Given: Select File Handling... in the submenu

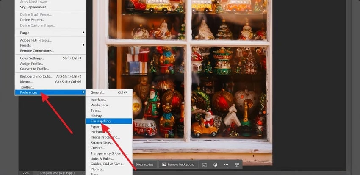Looking at the screenshot, I should [109, 121].
